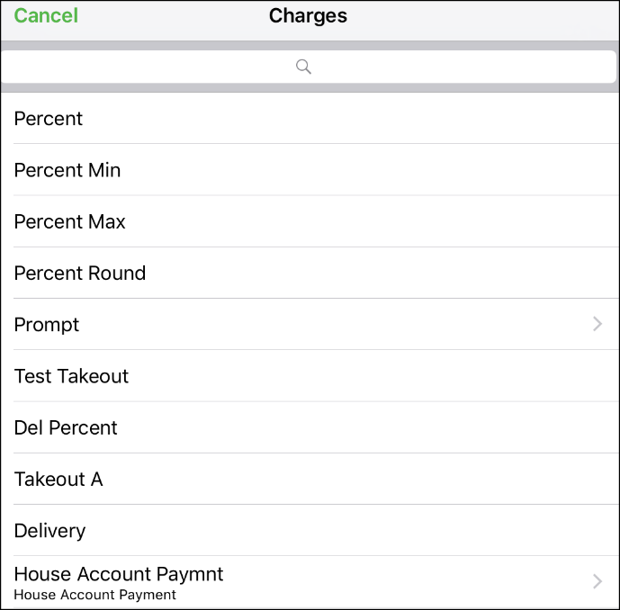Screen dimensions: 620x610
Task: Open House Account Paymnt row
Action: click(x=310, y=582)
